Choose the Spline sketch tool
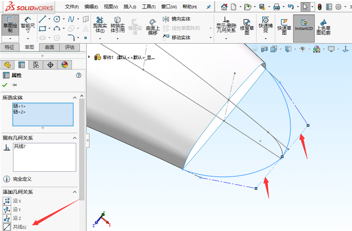 pos(71,19)
